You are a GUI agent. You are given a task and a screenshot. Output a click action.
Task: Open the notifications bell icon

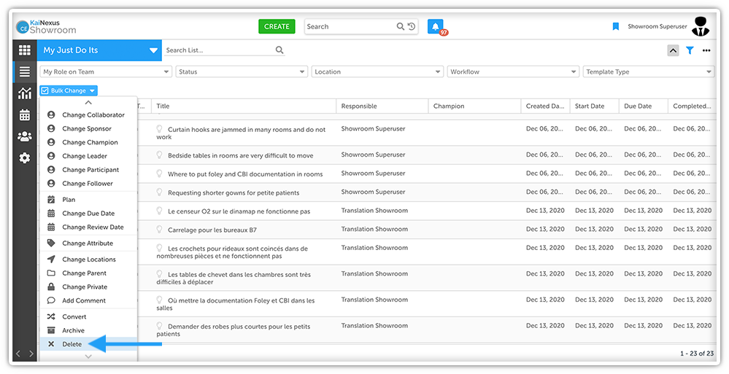coord(435,26)
